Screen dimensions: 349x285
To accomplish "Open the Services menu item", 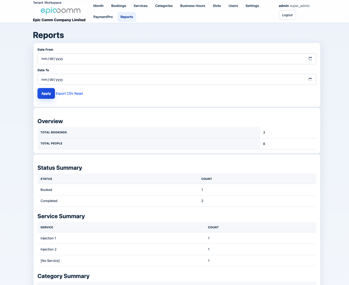I will coord(140,6).
